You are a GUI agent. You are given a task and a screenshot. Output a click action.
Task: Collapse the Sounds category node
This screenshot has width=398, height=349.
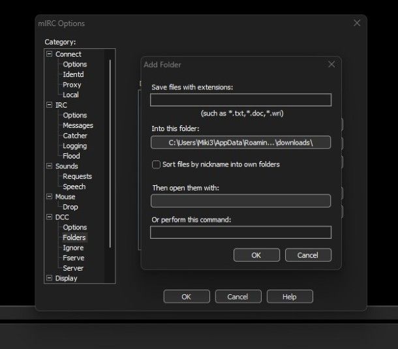[x=49, y=166]
